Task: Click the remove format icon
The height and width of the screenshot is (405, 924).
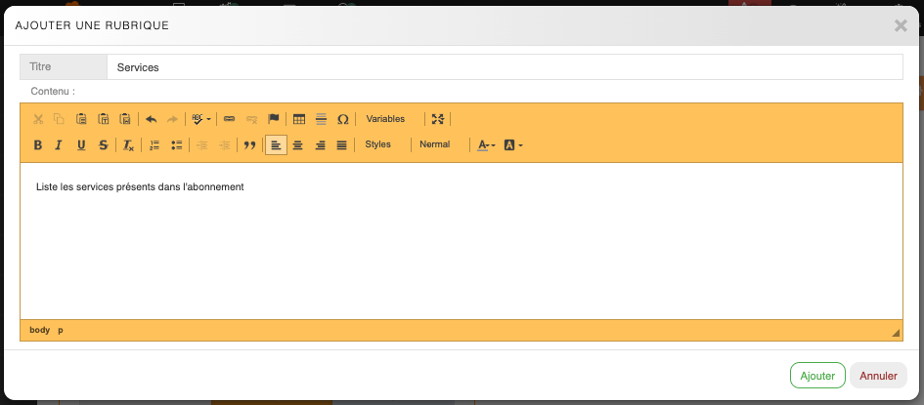Action: click(128, 145)
